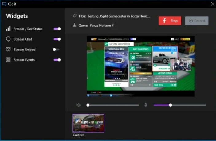
Task: Mute the microphone icon
Action: [146, 105]
